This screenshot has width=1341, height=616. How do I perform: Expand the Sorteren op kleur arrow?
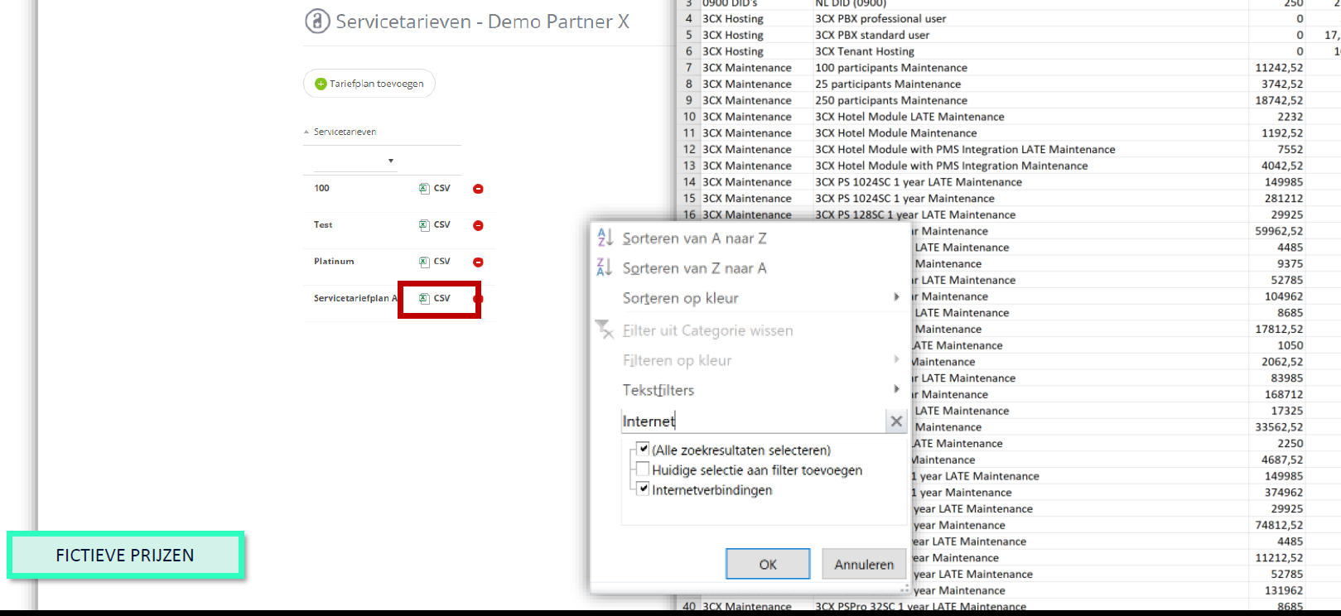click(896, 296)
